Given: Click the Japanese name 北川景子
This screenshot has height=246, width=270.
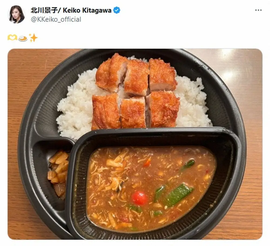Looking at the screenshot, I should click(x=44, y=10).
